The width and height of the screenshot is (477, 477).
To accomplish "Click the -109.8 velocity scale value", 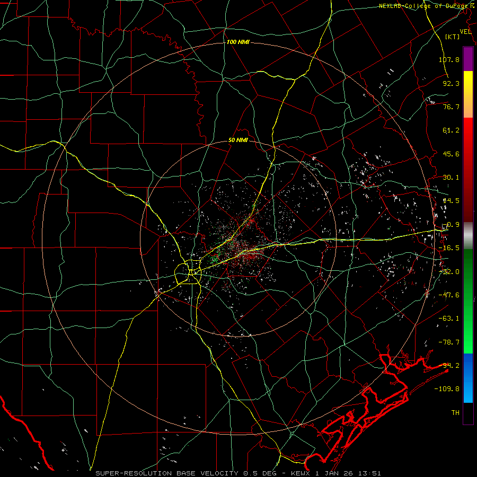I will click(x=447, y=389).
